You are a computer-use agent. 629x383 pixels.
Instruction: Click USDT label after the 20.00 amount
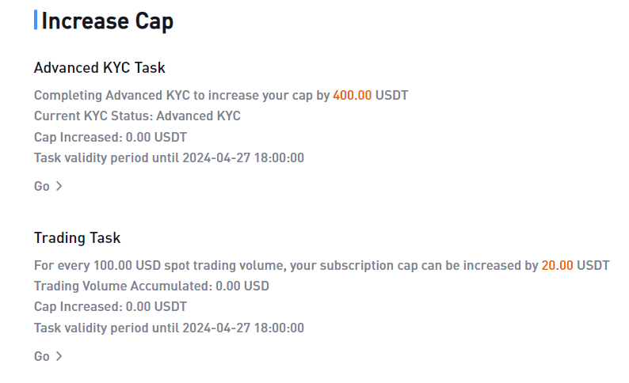pos(593,266)
